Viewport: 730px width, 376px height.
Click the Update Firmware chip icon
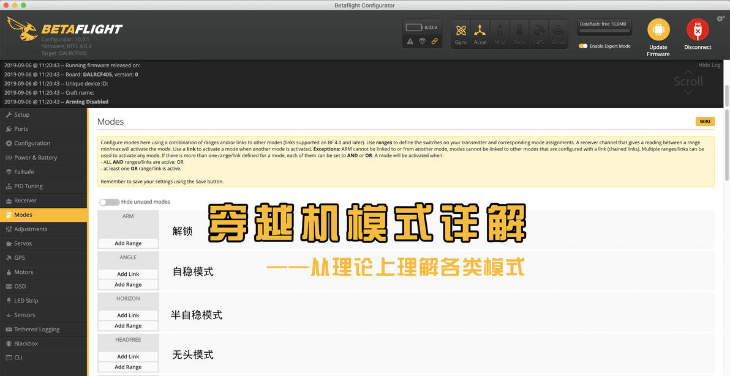tap(658, 30)
